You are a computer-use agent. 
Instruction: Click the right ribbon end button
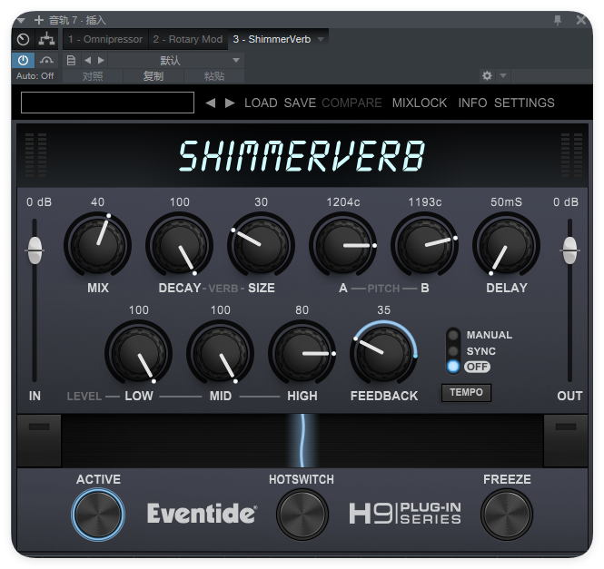click(x=566, y=441)
